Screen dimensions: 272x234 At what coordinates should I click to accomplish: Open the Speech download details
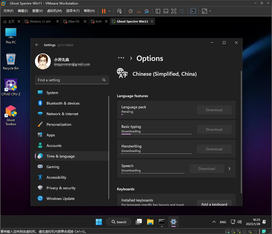229,168
